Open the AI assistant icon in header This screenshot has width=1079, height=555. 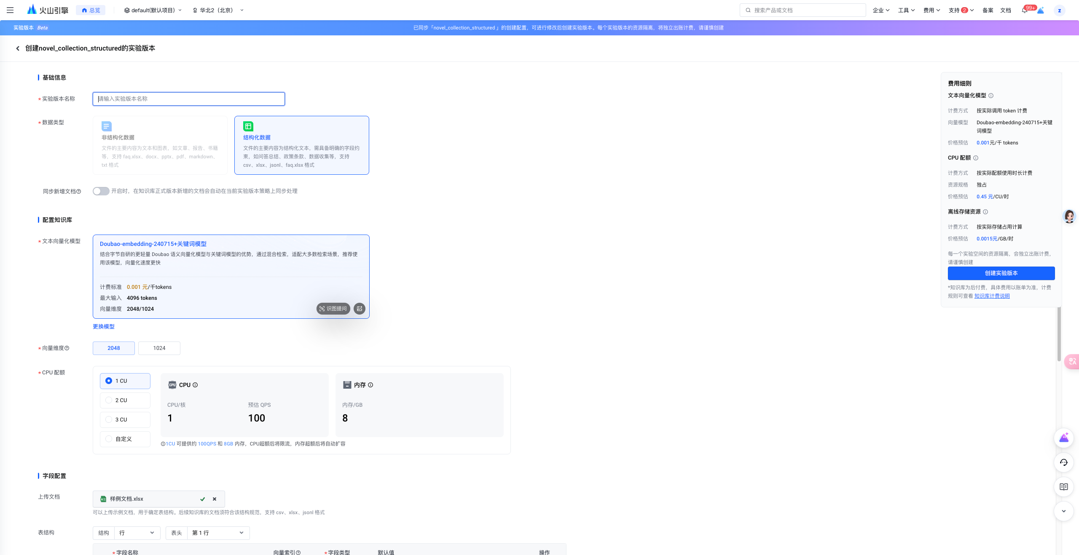coord(1041,10)
